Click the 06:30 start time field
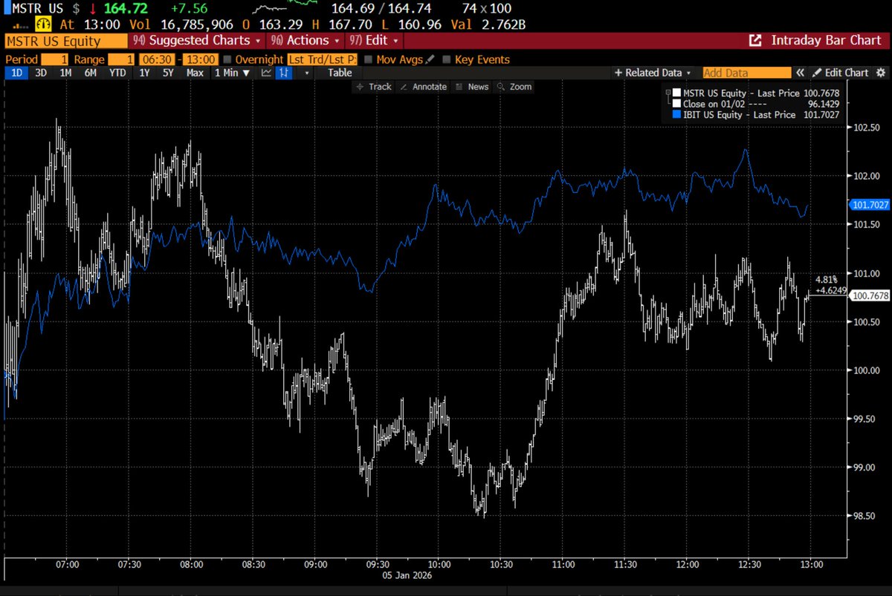Viewport: 892px width, 596px height. (158, 59)
